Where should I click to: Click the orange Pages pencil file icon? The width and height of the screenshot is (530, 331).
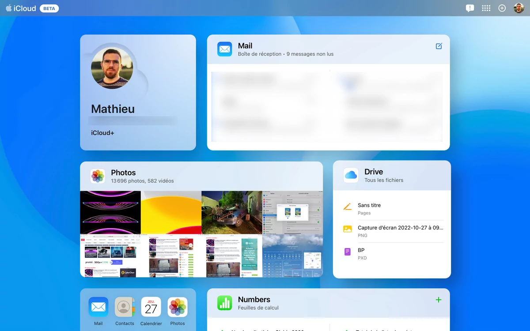pyautogui.click(x=348, y=207)
